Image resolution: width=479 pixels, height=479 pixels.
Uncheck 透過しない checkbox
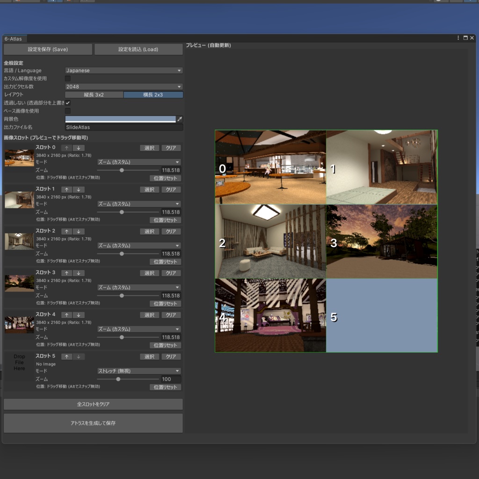coord(68,103)
